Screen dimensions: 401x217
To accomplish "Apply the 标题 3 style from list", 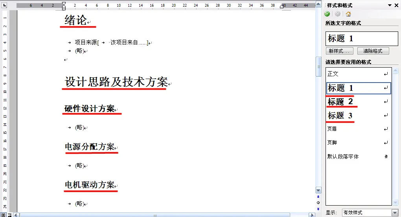I will 358,116.
